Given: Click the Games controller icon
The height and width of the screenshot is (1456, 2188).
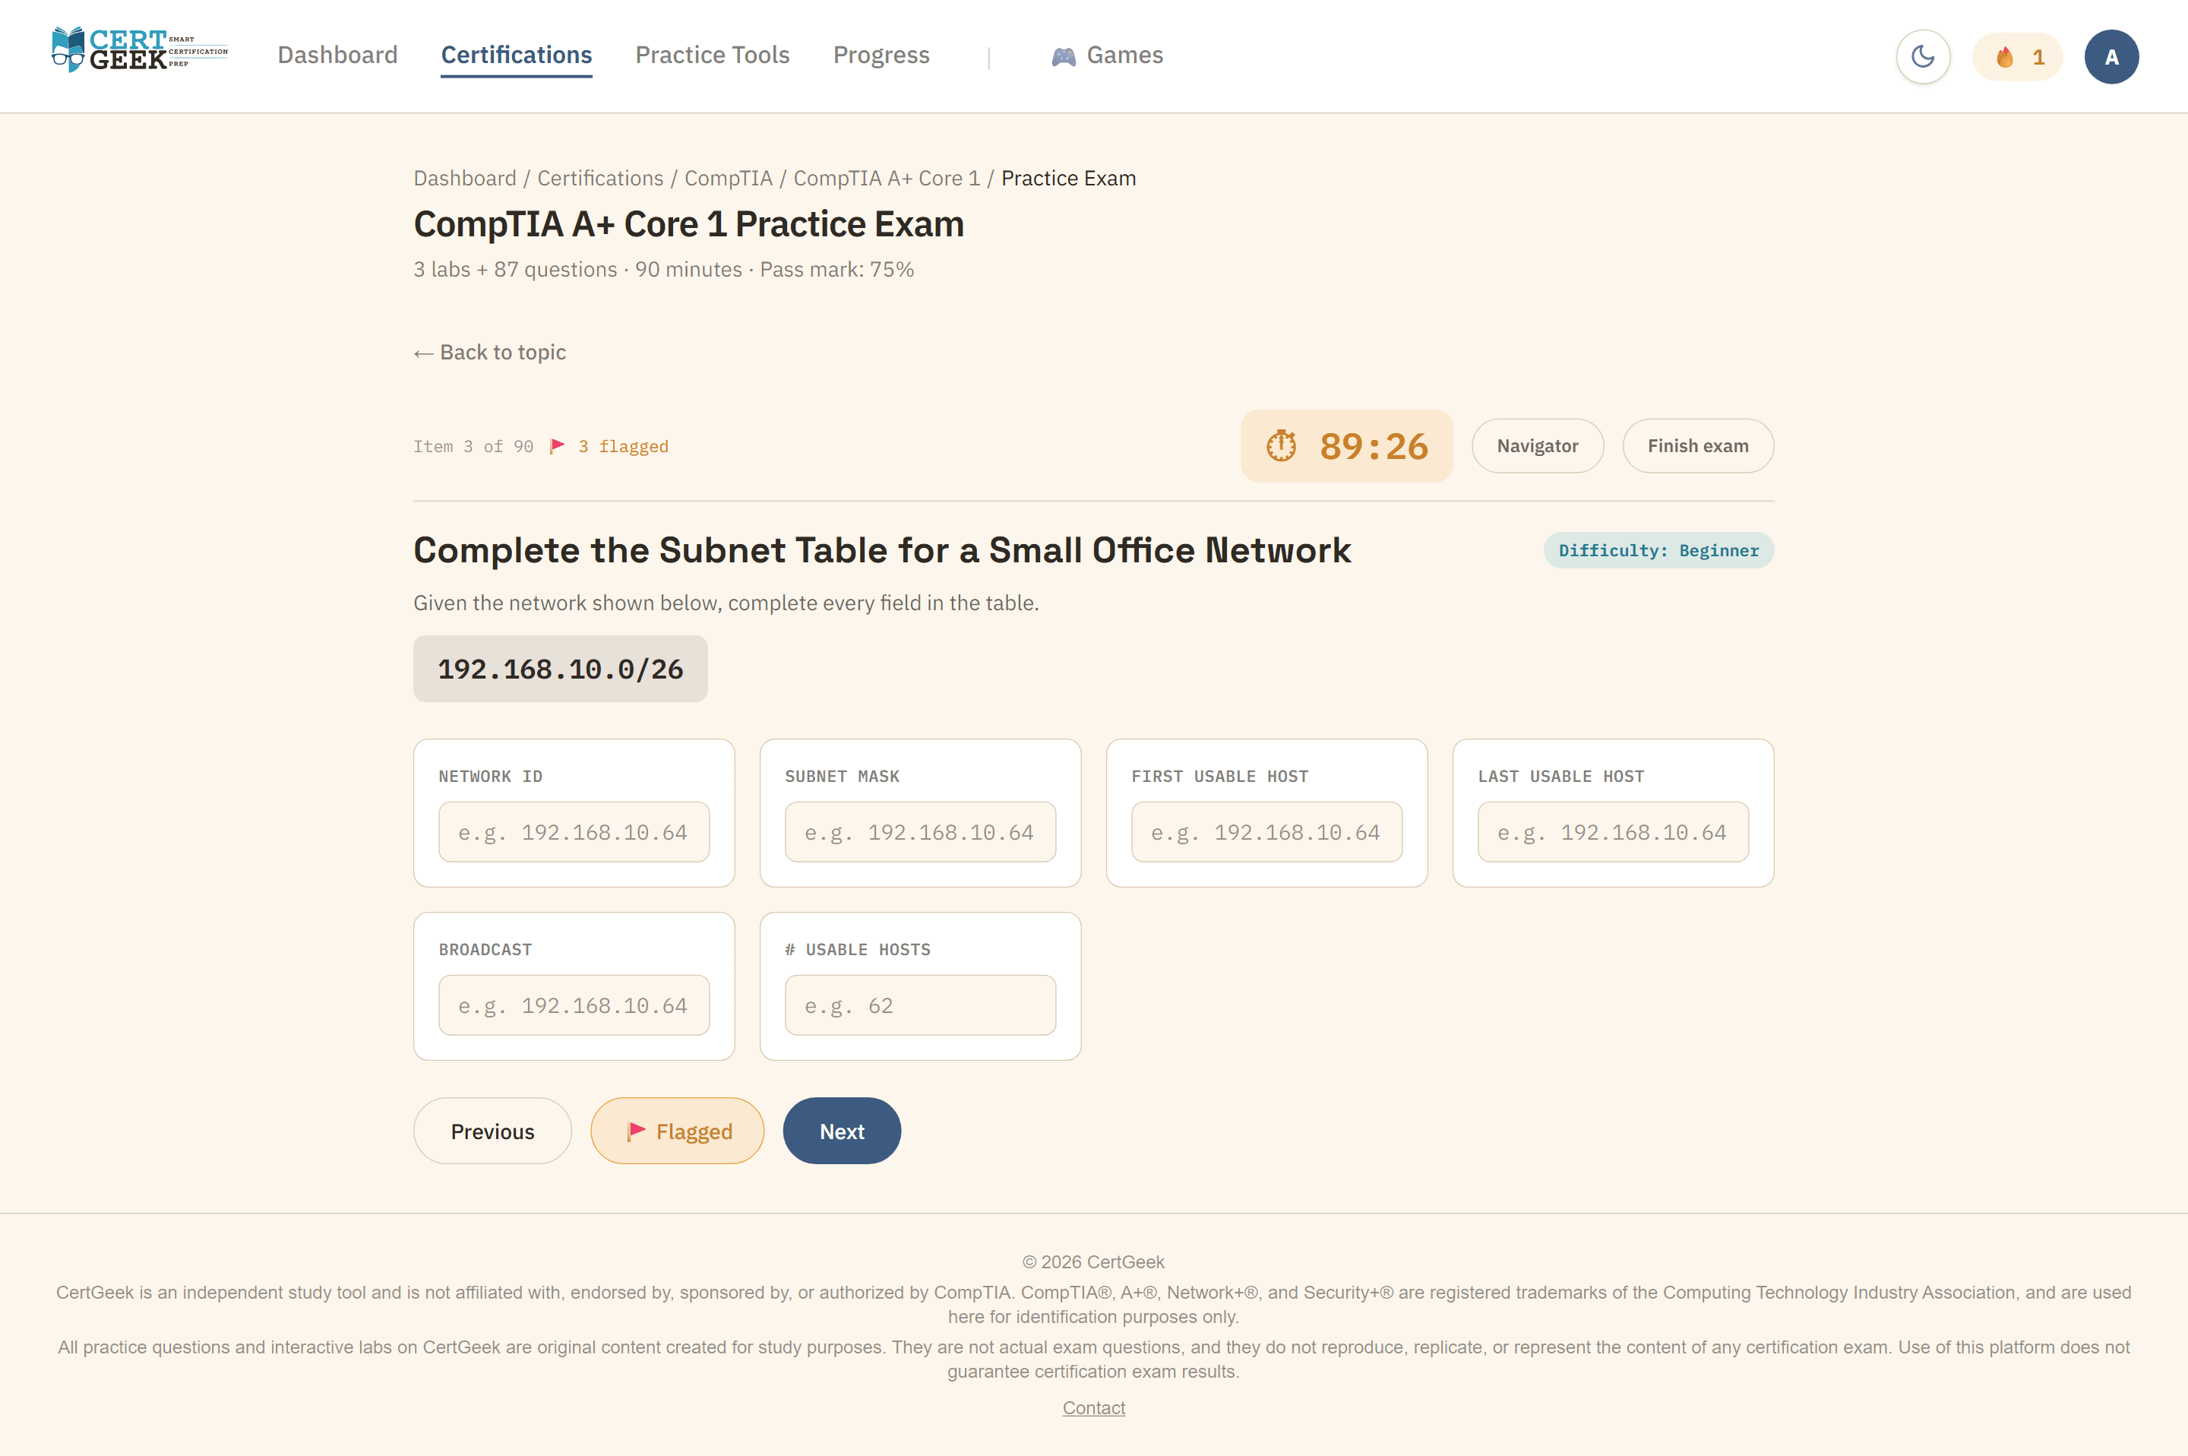Looking at the screenshot, I should (x=1063, y=57).
